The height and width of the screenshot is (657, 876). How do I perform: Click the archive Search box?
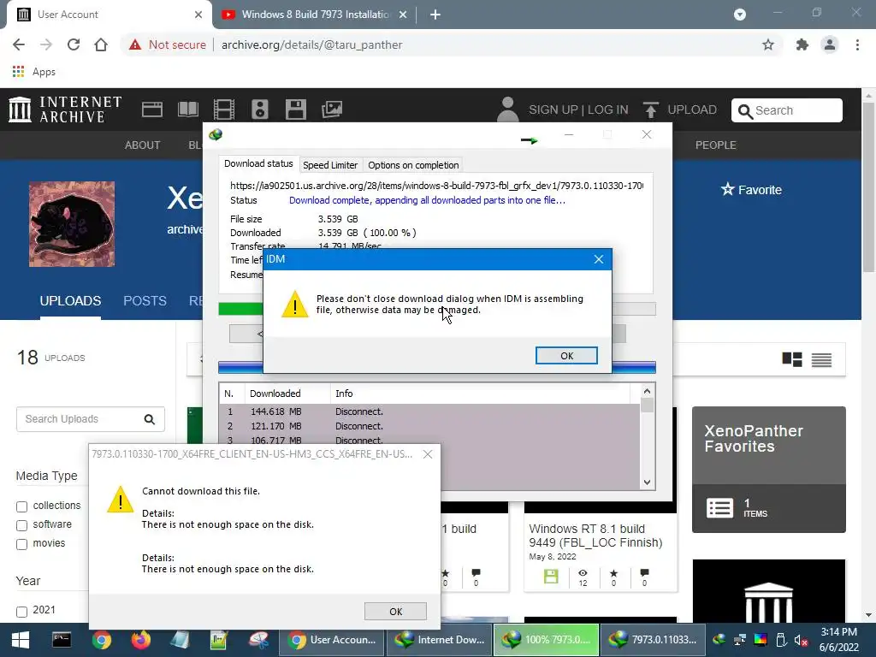pos(787,110)
